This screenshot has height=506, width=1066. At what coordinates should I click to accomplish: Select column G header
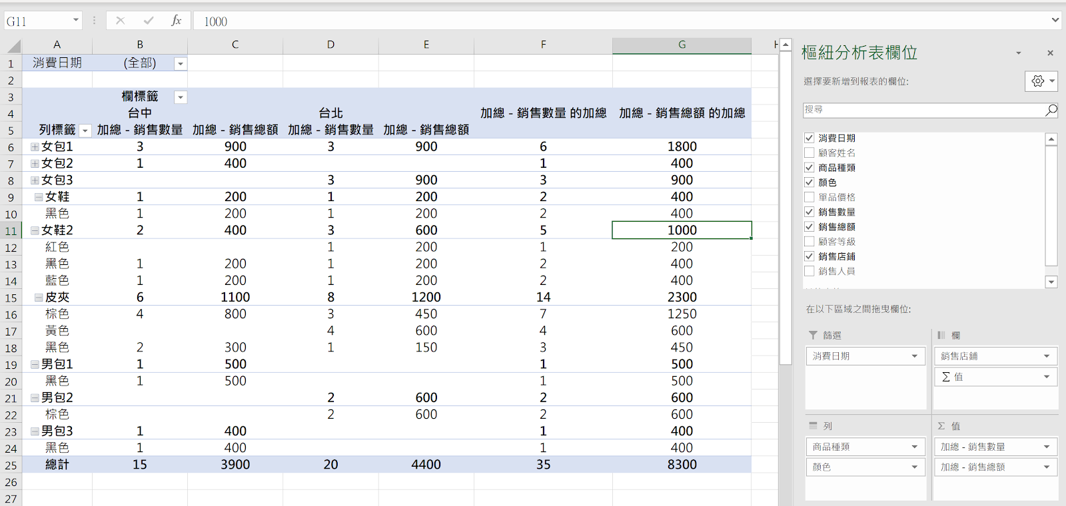point(682,45)
